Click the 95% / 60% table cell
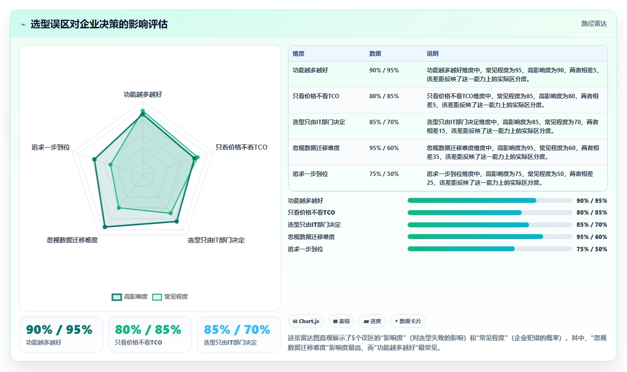The image size is (627, 372). point(384,148)
